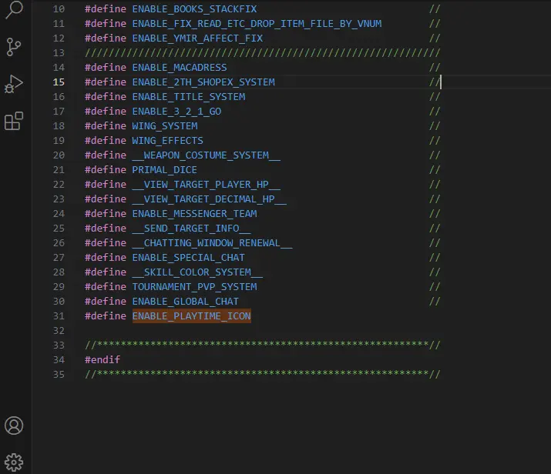
Task: Click the slash separator comment on line 13
Action: tap(262, 53)
